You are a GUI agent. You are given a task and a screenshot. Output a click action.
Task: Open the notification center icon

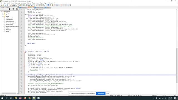pyautogui.click(x=175, y=98)
